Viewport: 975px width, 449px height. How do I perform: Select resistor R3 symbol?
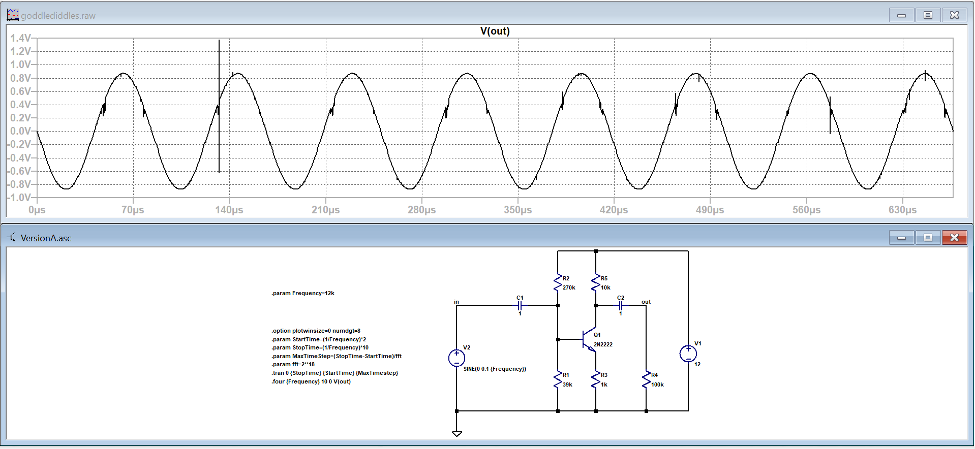(x=596, y=380)
